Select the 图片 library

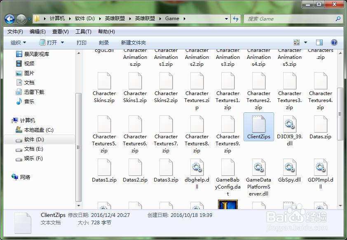point(25,73)
